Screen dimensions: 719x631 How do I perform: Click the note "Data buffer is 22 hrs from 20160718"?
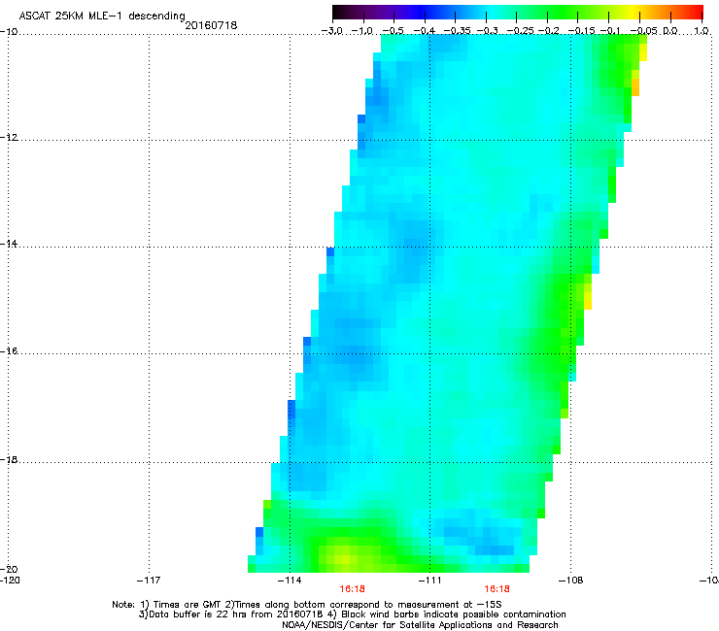coord(236,614)
